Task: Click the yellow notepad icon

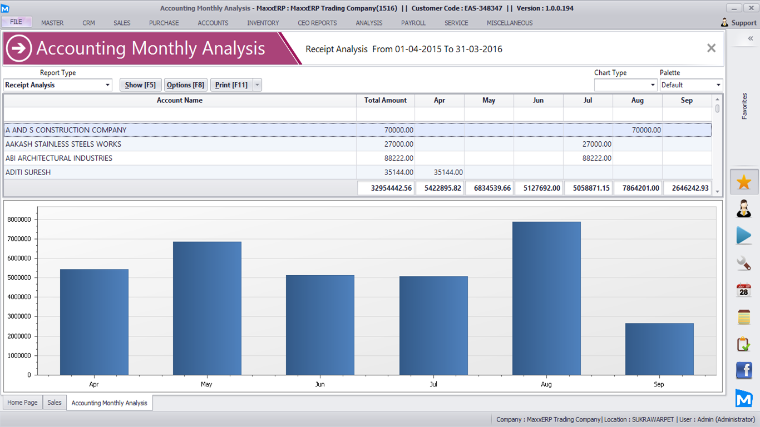Action: pyautogui.click(x=744, y=317)
